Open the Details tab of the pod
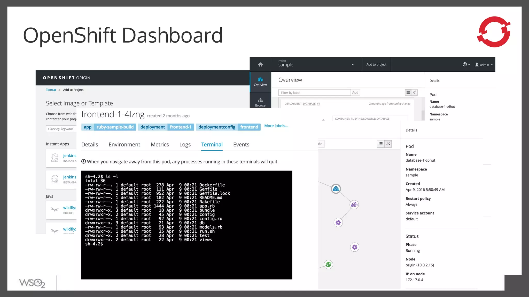 (x=90, y=145)
